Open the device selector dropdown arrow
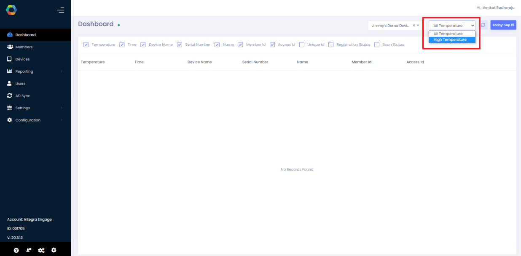The width and height of the screenshot is (521, 256). point(417,25)
